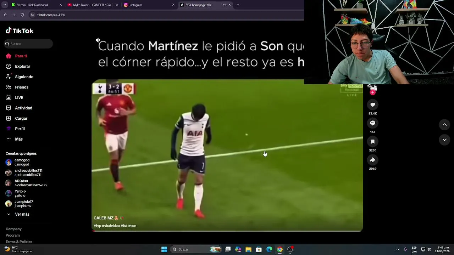This screenshot has height=255, width=454.
Task: Like the video with the heart icon
Action: 372,104
